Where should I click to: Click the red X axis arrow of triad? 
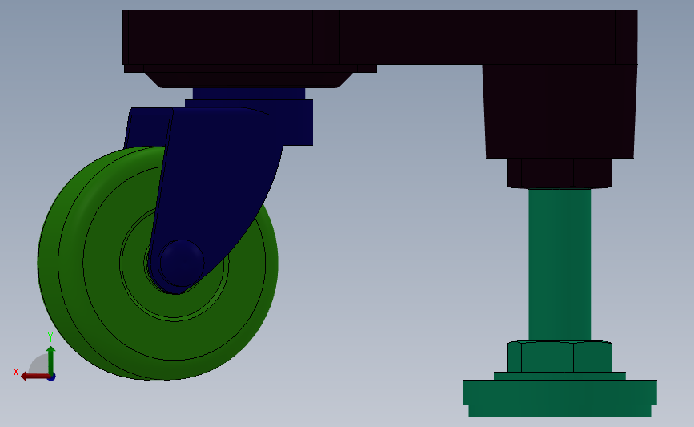34,376
